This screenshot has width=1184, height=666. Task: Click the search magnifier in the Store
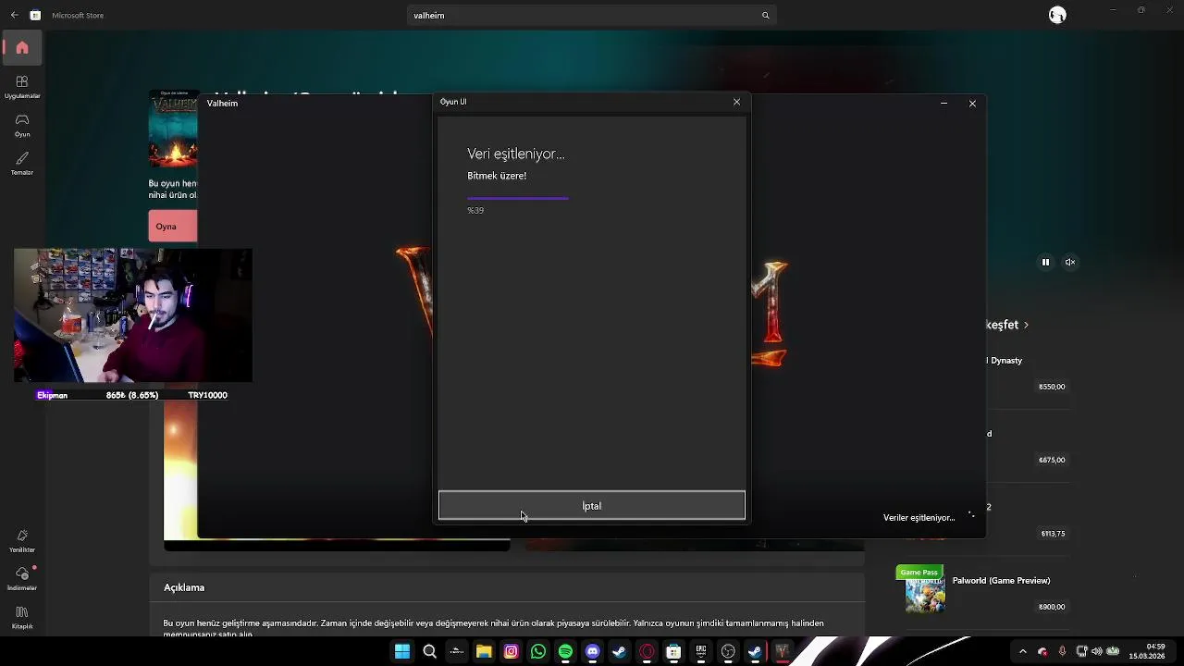tap(765, 15)
